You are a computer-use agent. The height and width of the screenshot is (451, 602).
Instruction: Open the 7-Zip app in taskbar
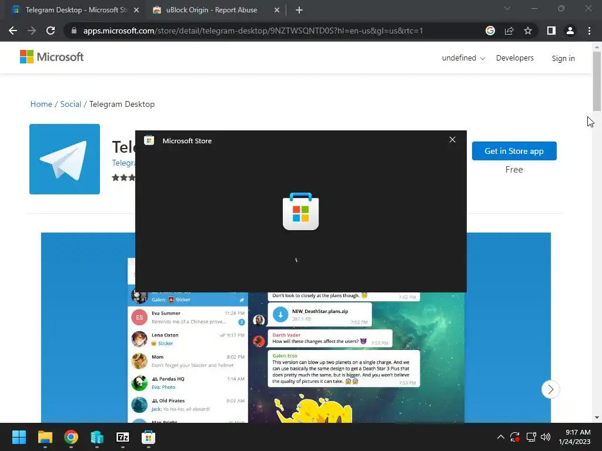pos(122,437)
